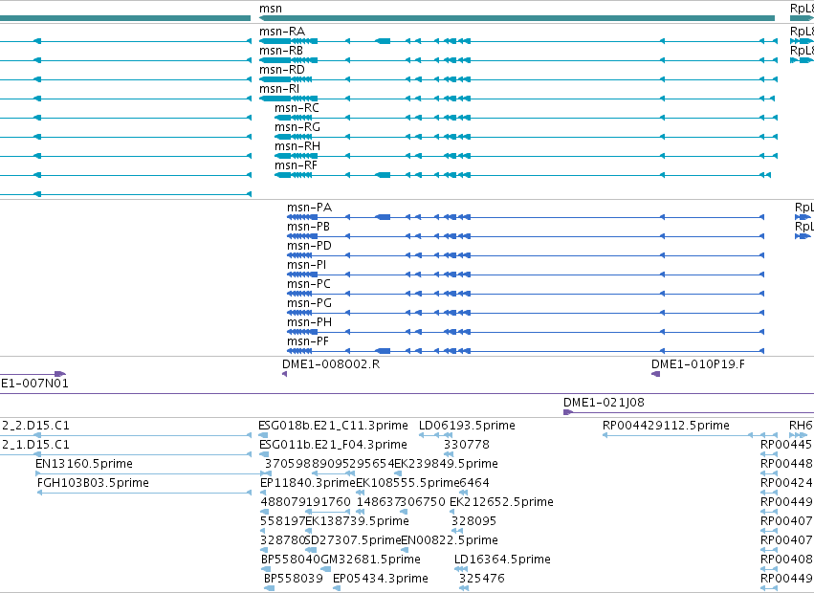Select EST label 2_2.D15.C1
Screen dimensions: 814x593
(x=35, y=426)
